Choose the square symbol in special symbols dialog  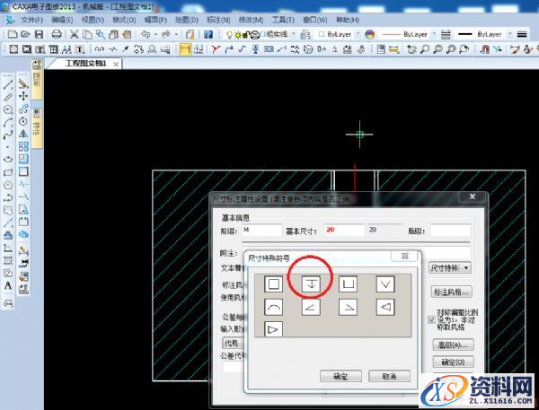point(274,284)
